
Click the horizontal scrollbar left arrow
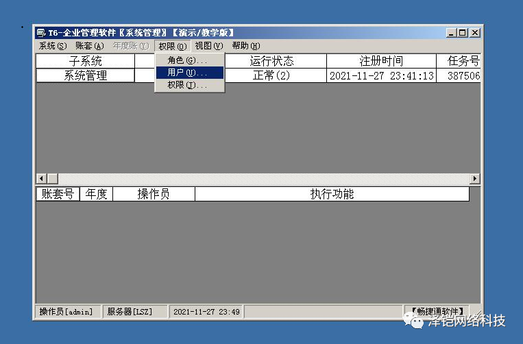pos(41,179)
